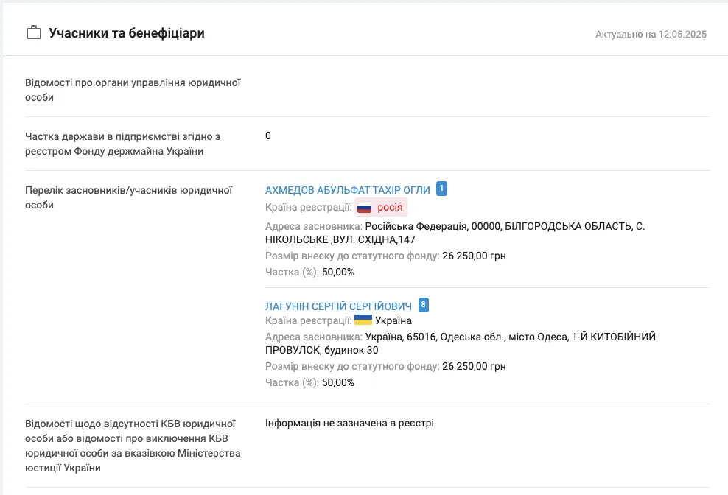The height and width of the screenshot is (495, 728).
Task: Click the Russian flag icon
Action: click(x=365, y=208)
